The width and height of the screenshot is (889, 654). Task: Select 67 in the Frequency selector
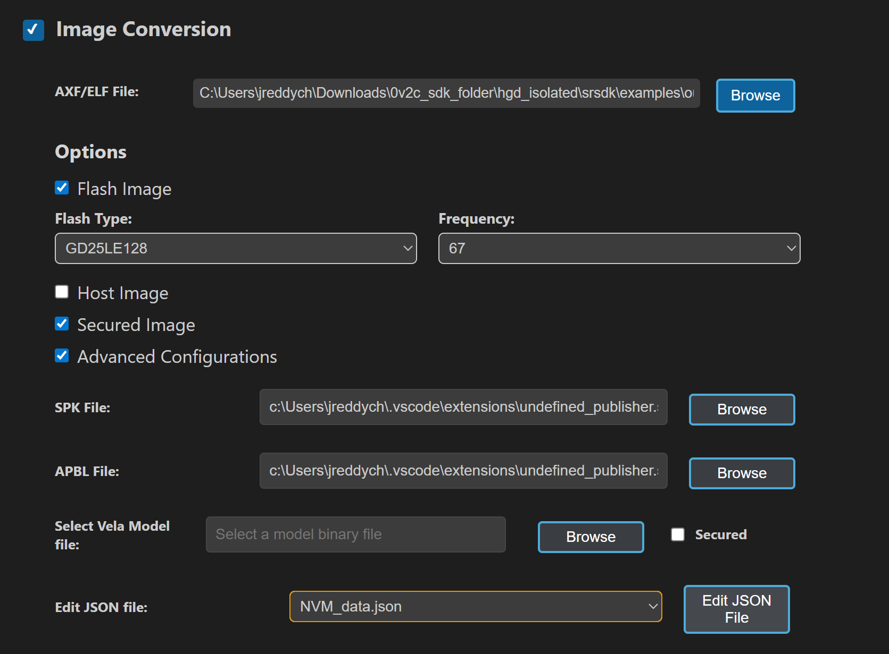click(x=619, y=248)
